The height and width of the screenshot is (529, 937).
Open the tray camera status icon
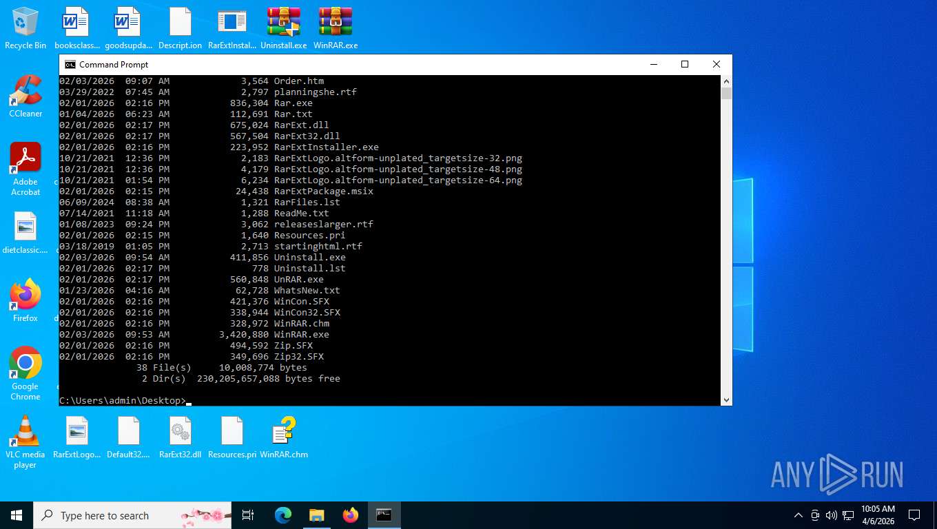(815, 515)
